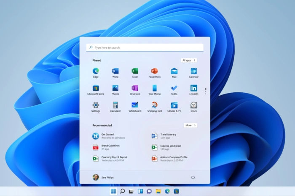
Task: Open the Your Phone app
Action: (155, 90)
